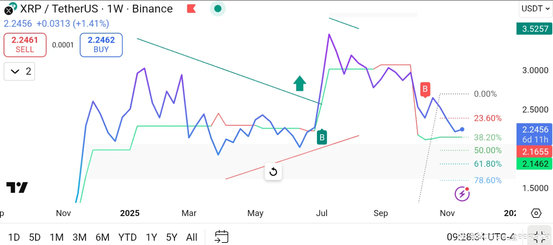Click the purple lightning alert icon

pyautogui.click(x=462, y=194)
